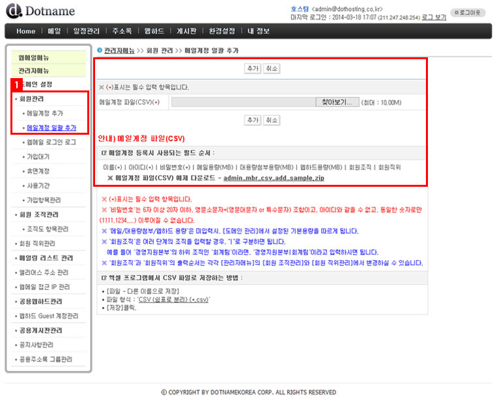Select 메일계정 추가 in the sidebar

click(x=46, y=113)
